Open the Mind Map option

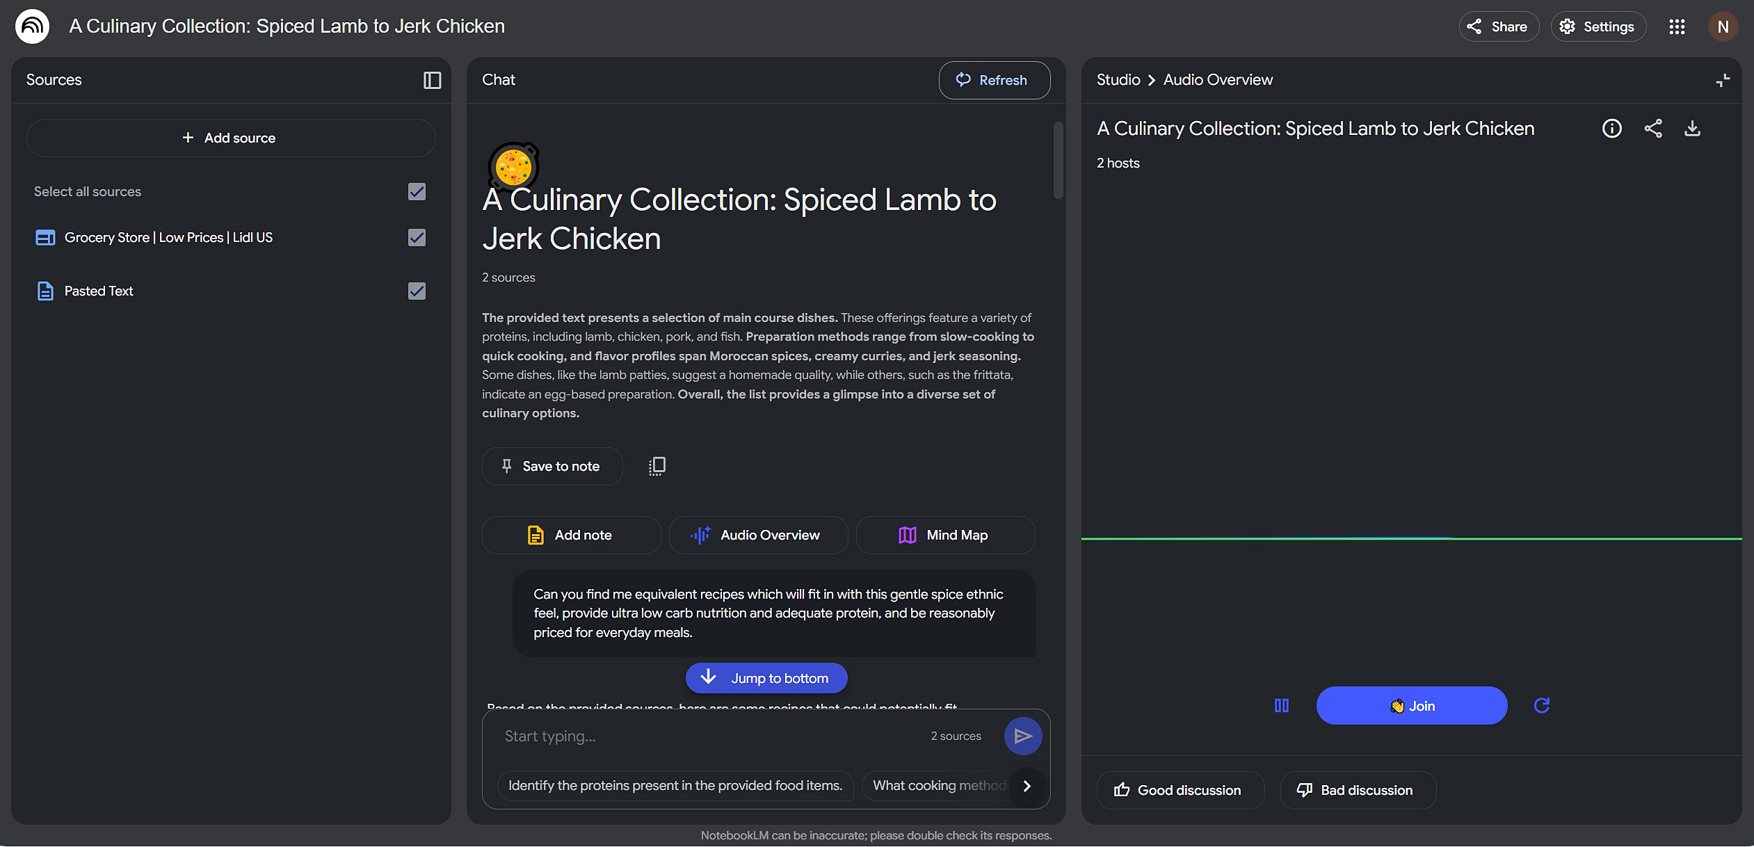945,535
